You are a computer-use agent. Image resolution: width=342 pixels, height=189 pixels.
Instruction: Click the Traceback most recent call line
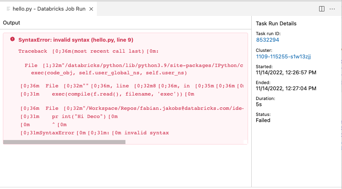pos(88,51)
